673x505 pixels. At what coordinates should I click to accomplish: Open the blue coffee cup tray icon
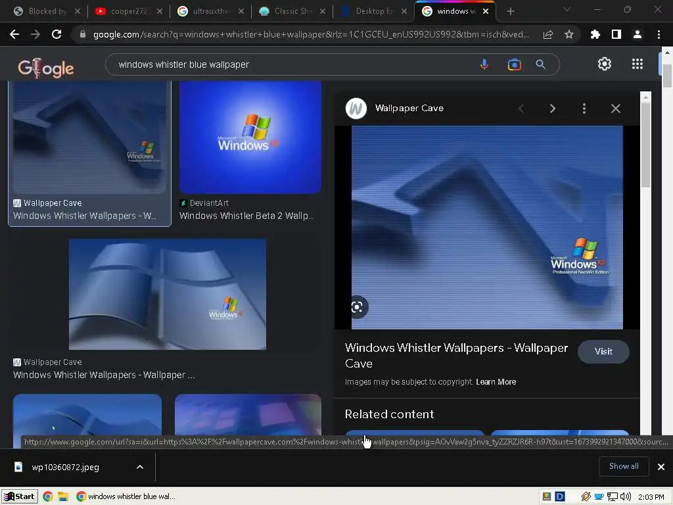point(599,497)
